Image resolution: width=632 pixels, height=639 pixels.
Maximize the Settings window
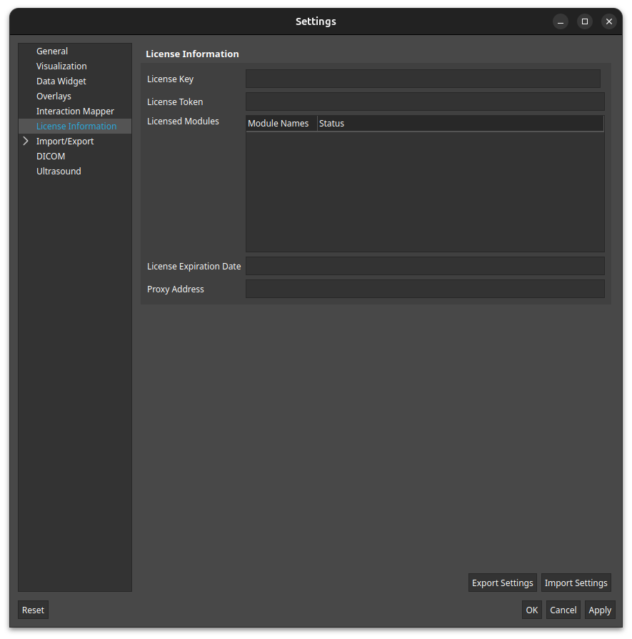tap(585, 21)
